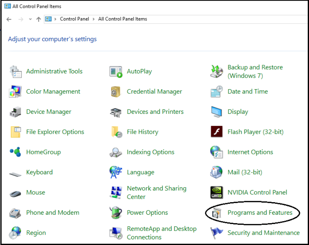
Task: Open the Region globe clock icon
Action: [15, 233]
